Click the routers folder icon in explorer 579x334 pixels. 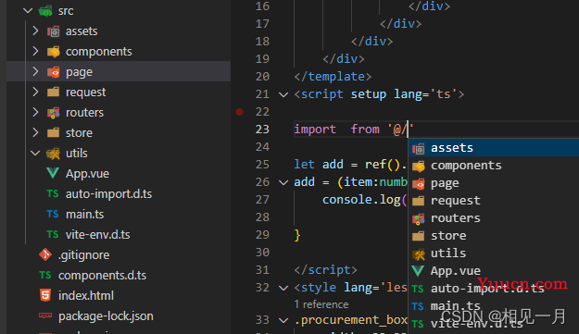[x=53, y=113]
